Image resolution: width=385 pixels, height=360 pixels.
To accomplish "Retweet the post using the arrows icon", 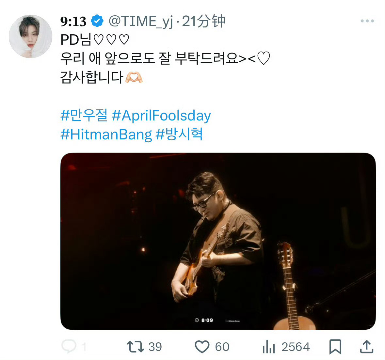I will pyautogui.click(x=135, y=347).
